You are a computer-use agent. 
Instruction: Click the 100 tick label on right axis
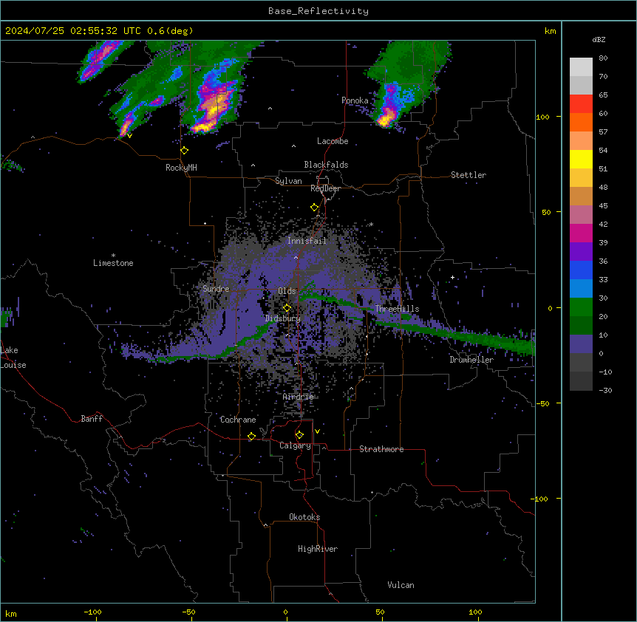click(x=542, y=117)
